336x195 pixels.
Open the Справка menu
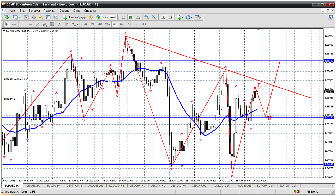[90, 11]
